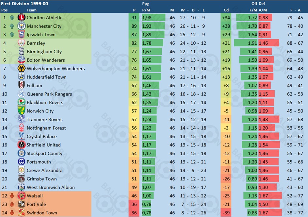Viewport: 308px width, 217px height.
Task: Click Swindon Town's red -39 goal difference
Action: tap(226, 213)
